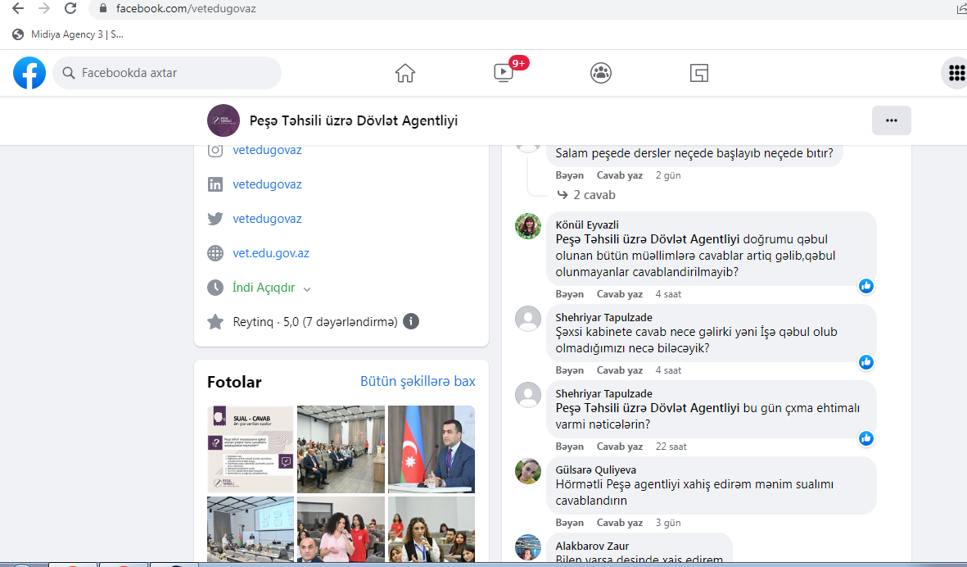
Task: Click the clock icon beside İndi Açıqdır
Action: pos(215,288)
